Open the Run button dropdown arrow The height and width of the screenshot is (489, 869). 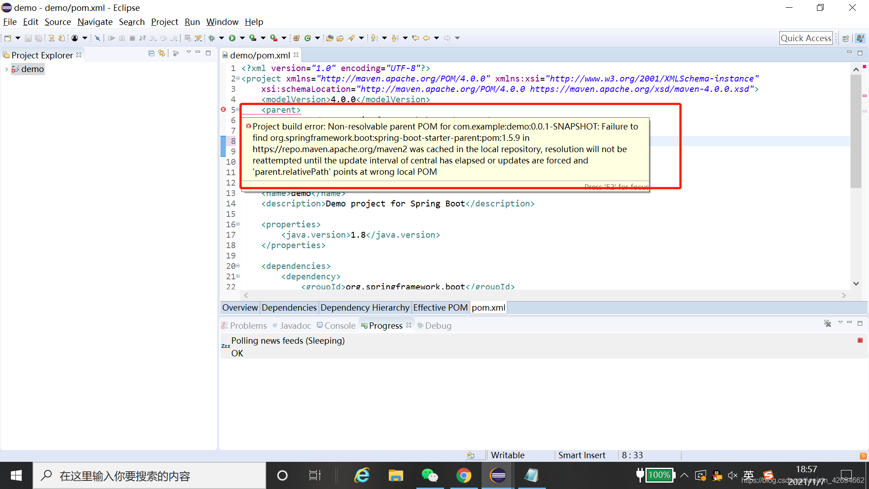click(x=242, y=38)
